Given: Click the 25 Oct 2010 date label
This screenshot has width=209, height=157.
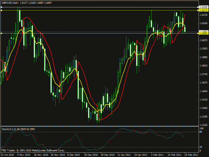Looking at the screenshot, I should coord(7,155).
